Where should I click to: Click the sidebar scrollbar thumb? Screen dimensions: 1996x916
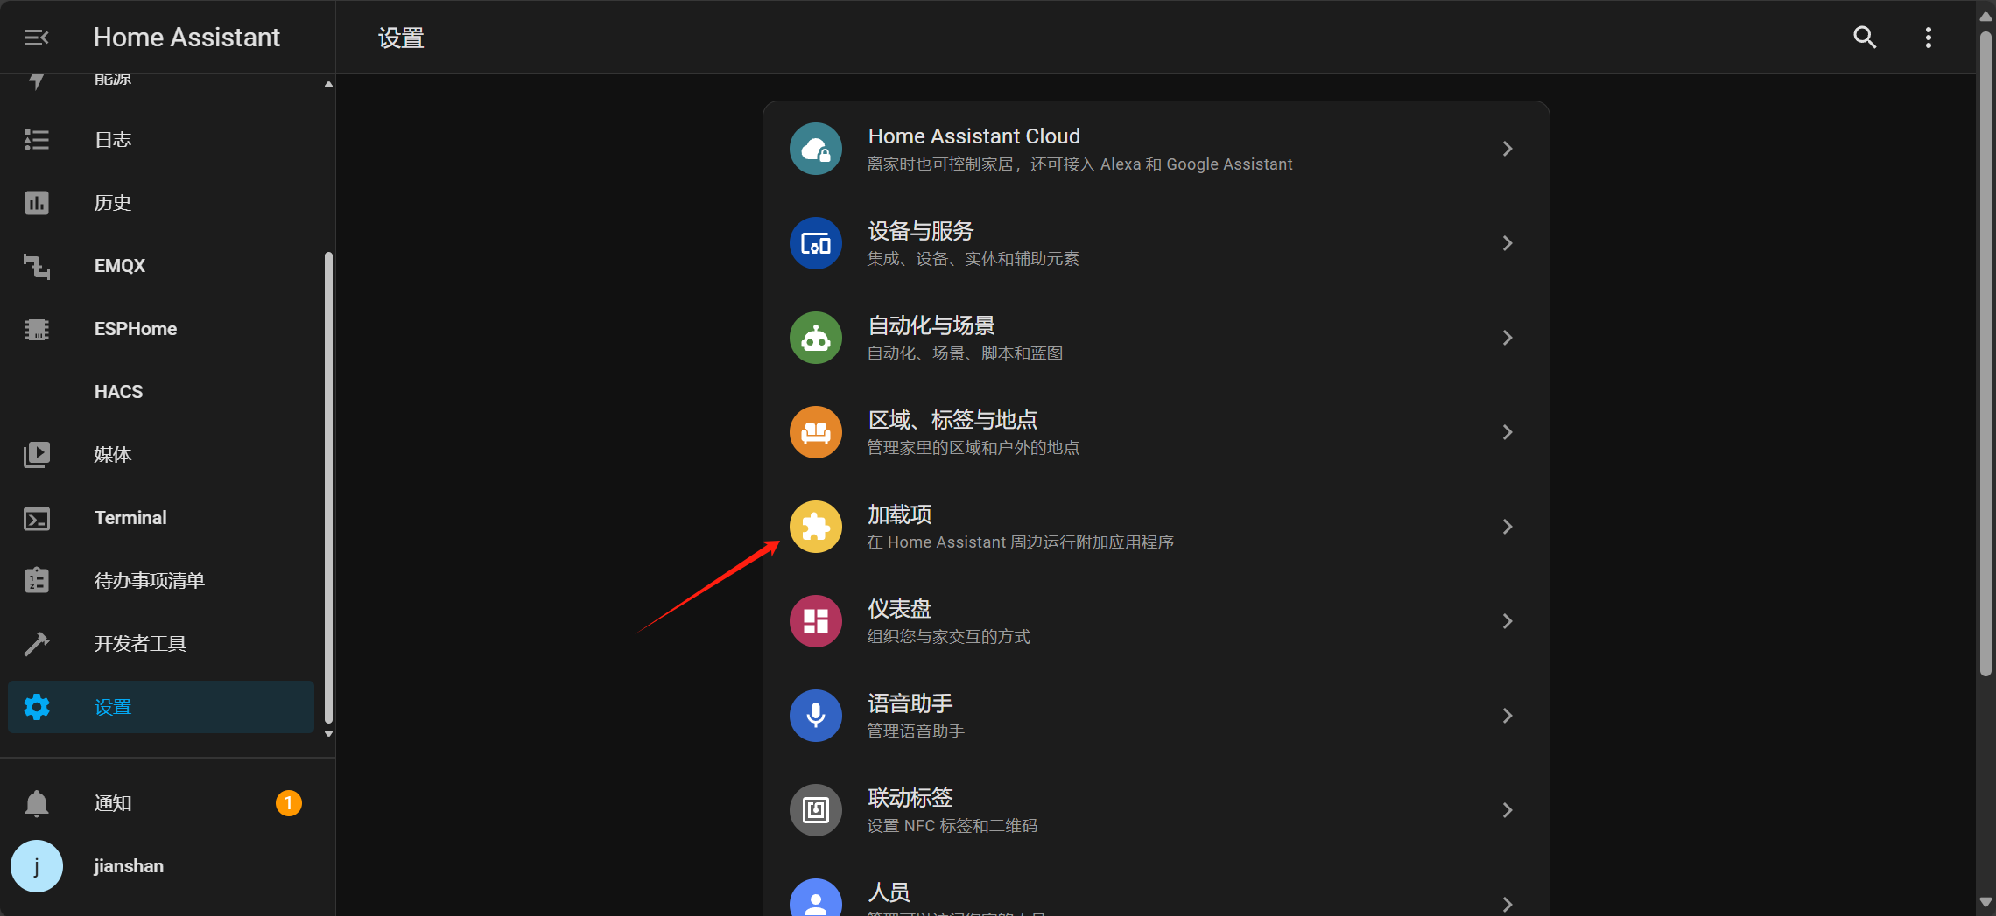[x=328, y=486]
